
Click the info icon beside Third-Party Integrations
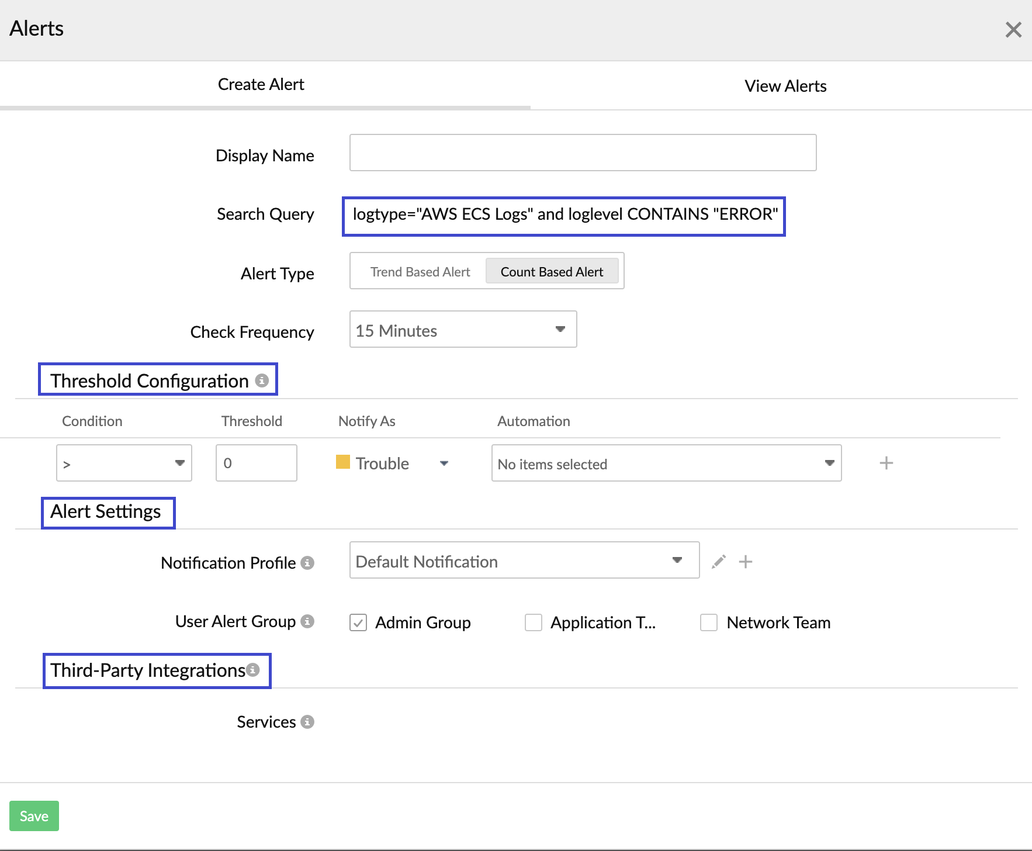(x=252, y=670)
